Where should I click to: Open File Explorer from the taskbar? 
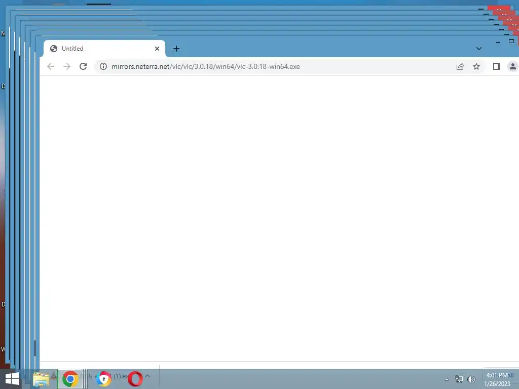coord(41,379)
